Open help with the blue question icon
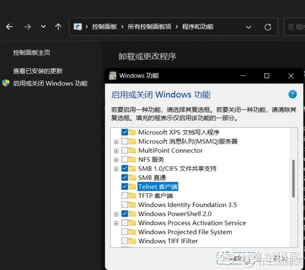 [x=292, y=95]
